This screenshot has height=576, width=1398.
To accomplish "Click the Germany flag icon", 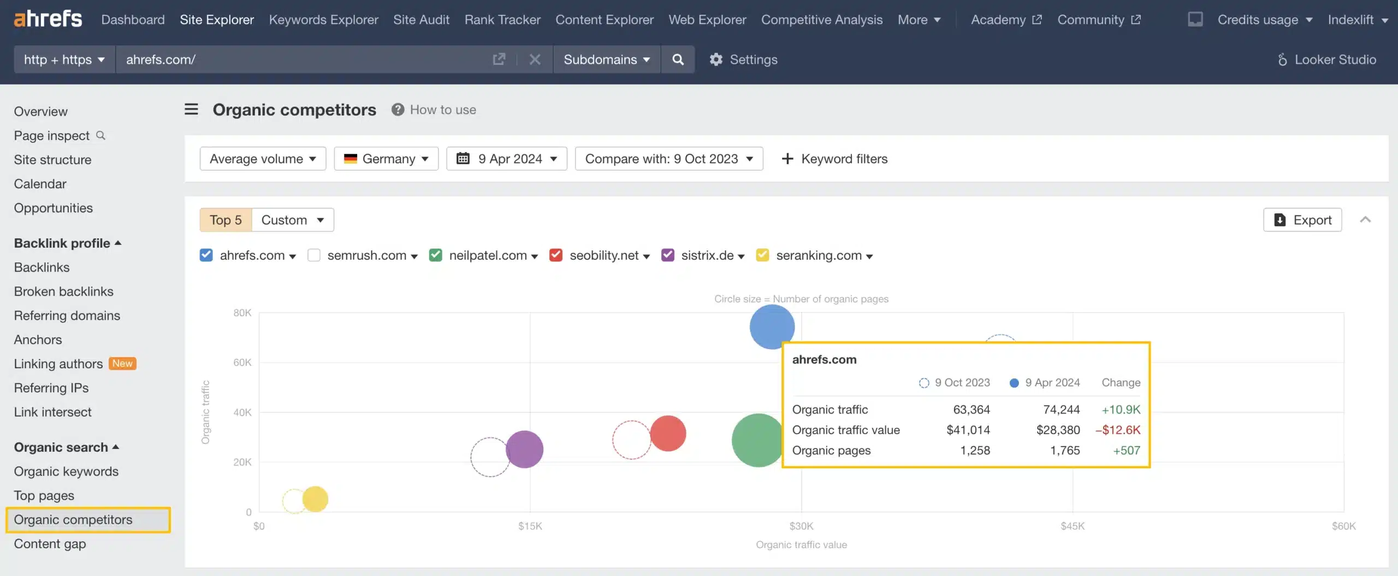I will tap(350, 158).
